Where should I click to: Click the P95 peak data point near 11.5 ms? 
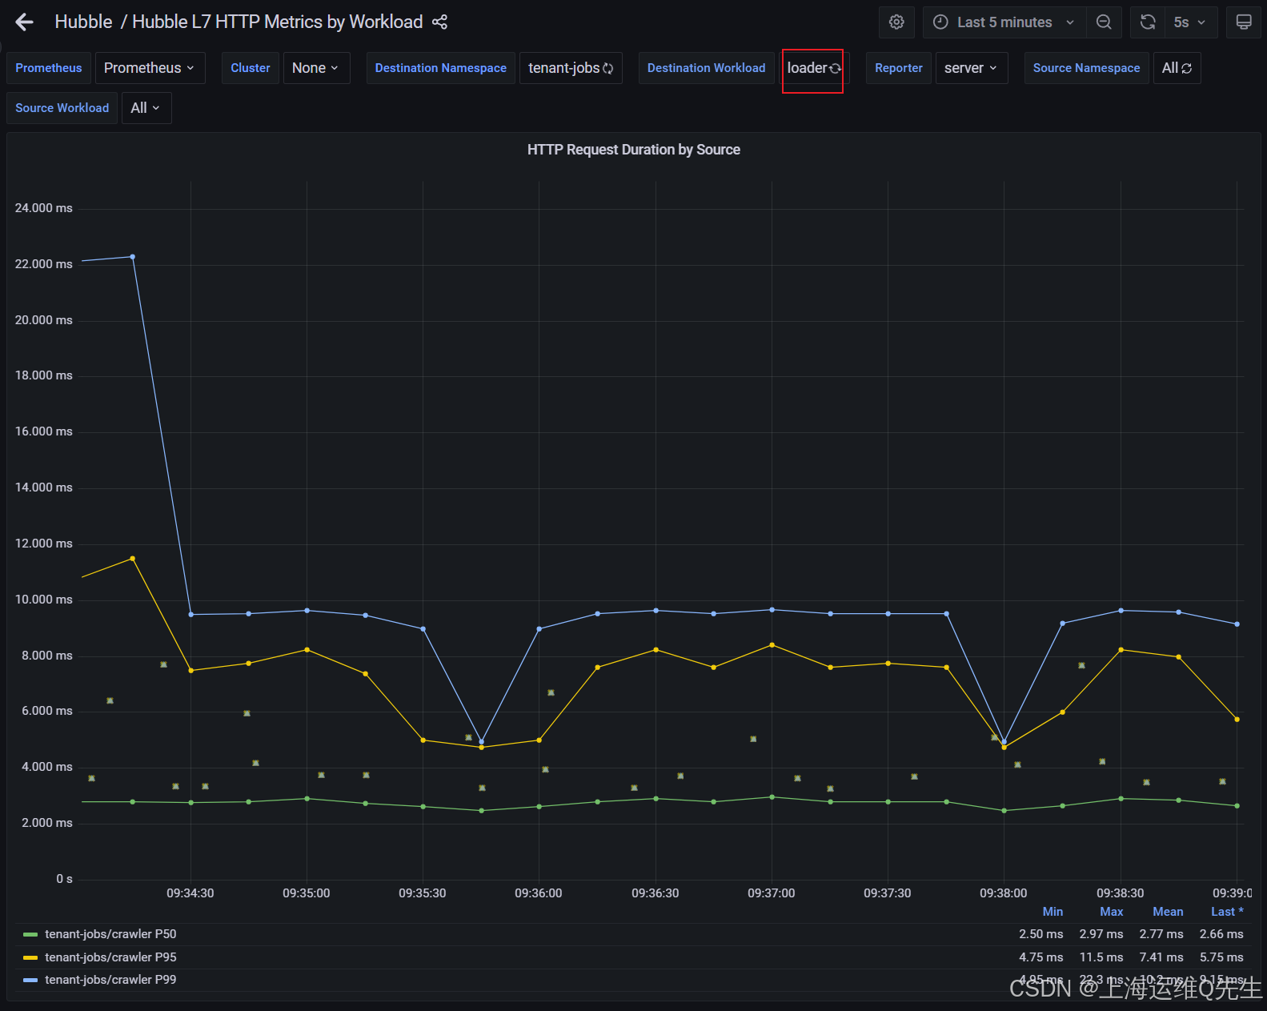coord(132,559)
